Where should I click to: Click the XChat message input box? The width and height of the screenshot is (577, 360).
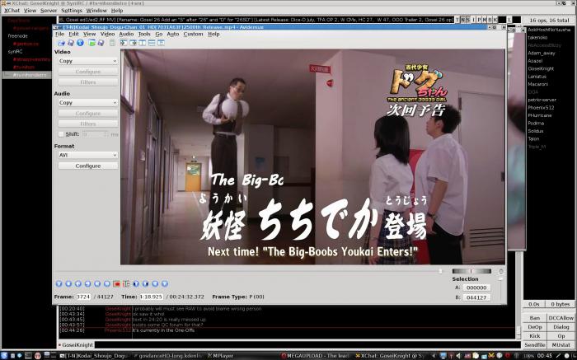tap(306, 345)
